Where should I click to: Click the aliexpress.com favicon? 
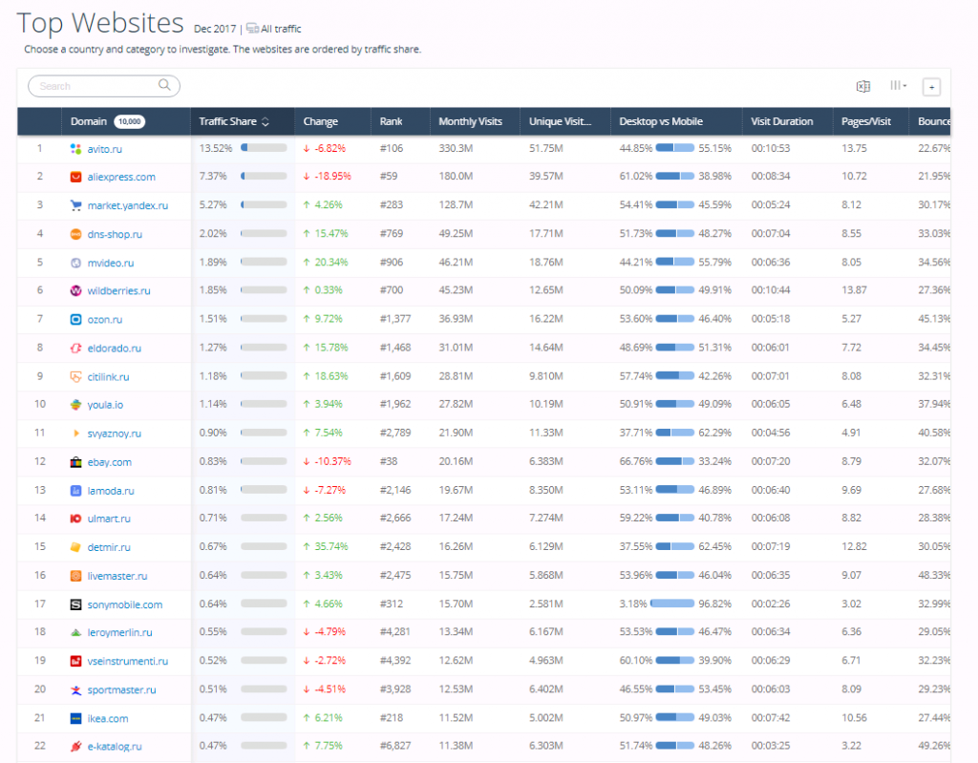pos(76,177)
